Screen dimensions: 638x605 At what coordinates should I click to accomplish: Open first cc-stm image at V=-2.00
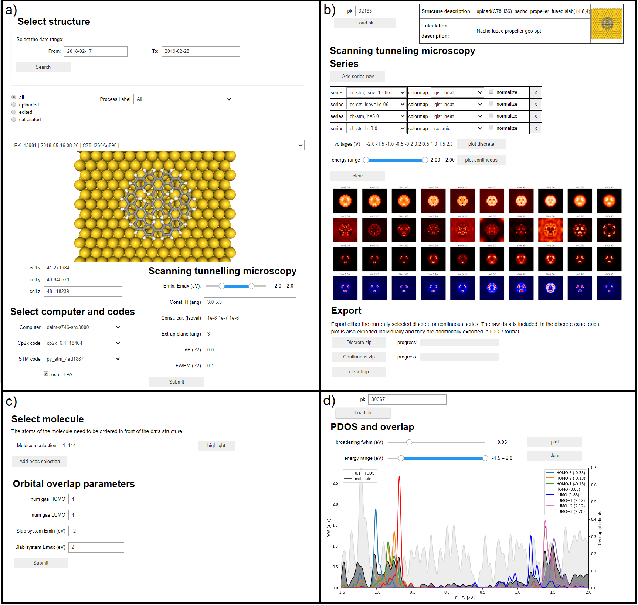(345, 201)
